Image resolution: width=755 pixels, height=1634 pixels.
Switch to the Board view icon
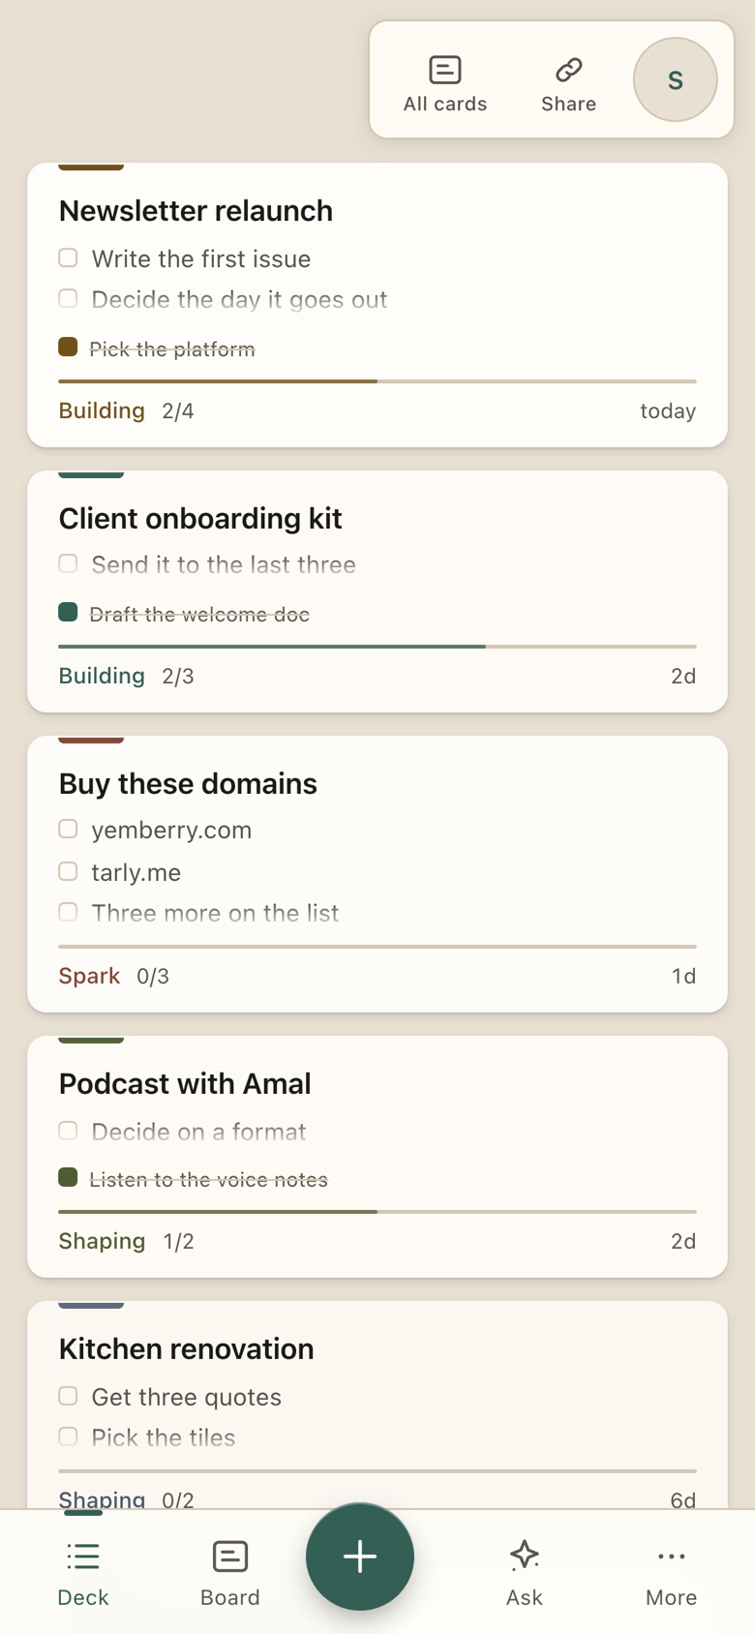(x=230, y=1557)
